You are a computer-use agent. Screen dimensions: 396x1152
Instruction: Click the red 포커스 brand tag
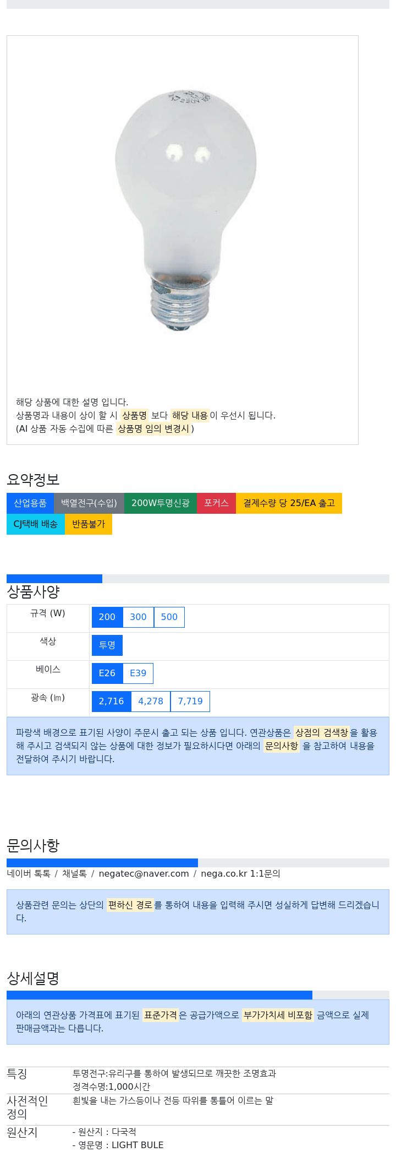(x=216, y=503)
